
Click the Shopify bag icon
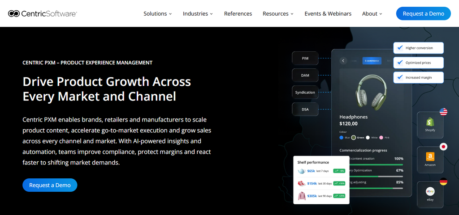pos(430,122)
